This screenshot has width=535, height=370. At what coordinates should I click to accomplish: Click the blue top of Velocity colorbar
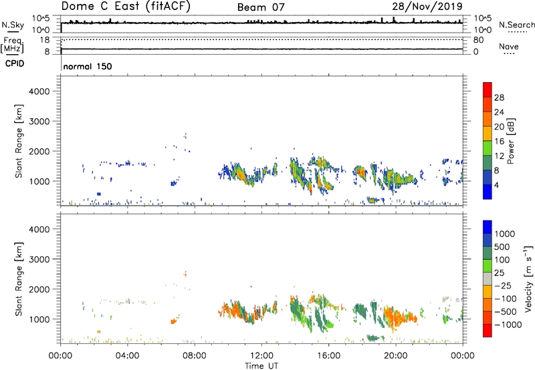pyautogui.click(x=488, y=227)
